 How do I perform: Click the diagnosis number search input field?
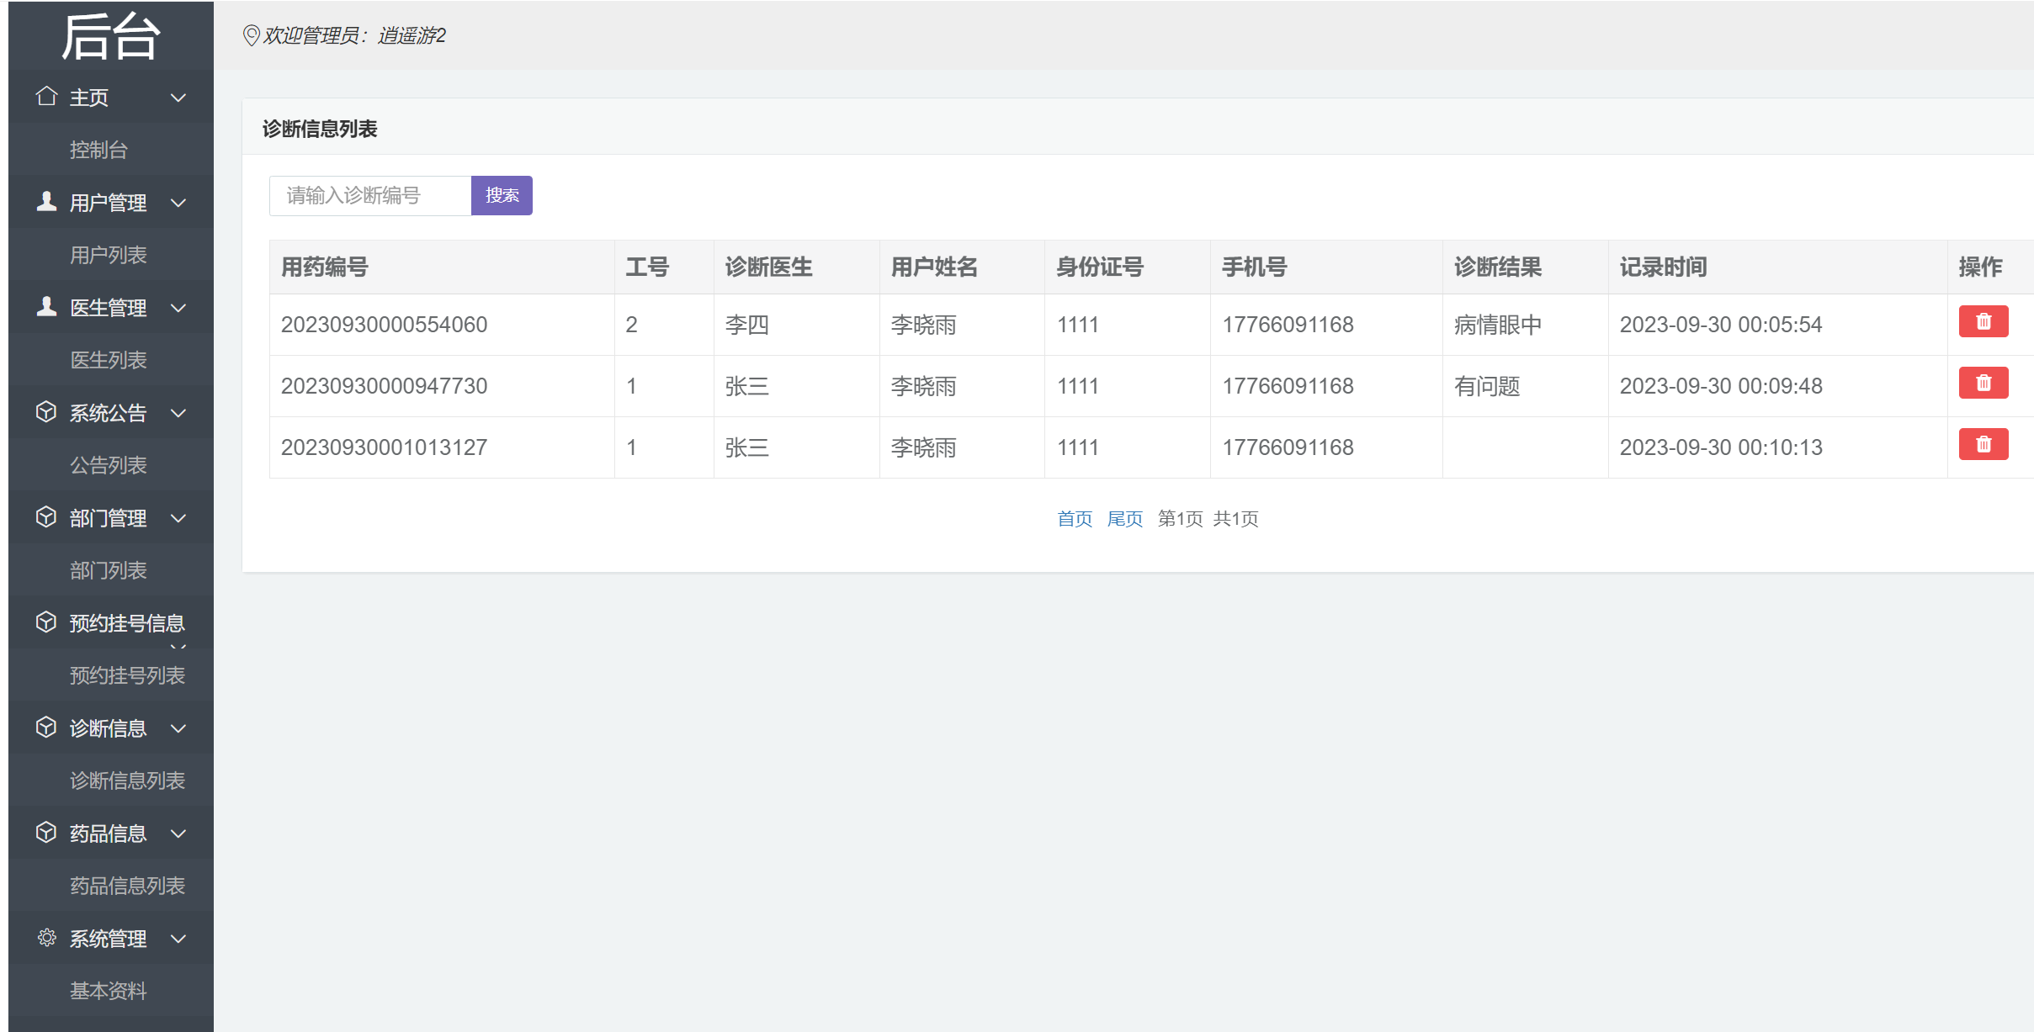370,195
